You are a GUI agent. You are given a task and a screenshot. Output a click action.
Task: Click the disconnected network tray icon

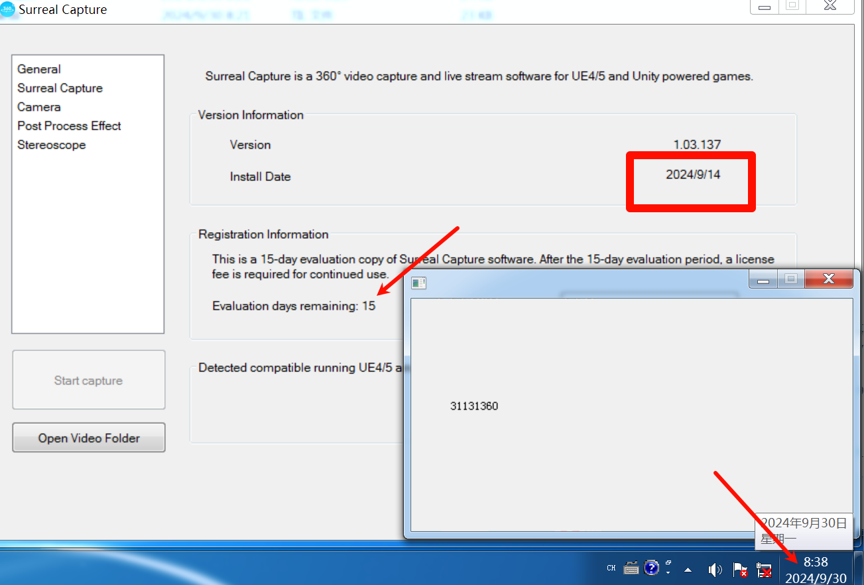pyautogui.click(x=764, y=569)
